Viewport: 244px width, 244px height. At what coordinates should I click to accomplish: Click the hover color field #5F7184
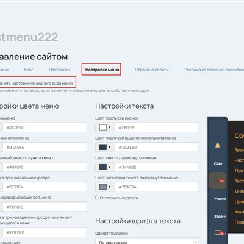pos(45,187)
